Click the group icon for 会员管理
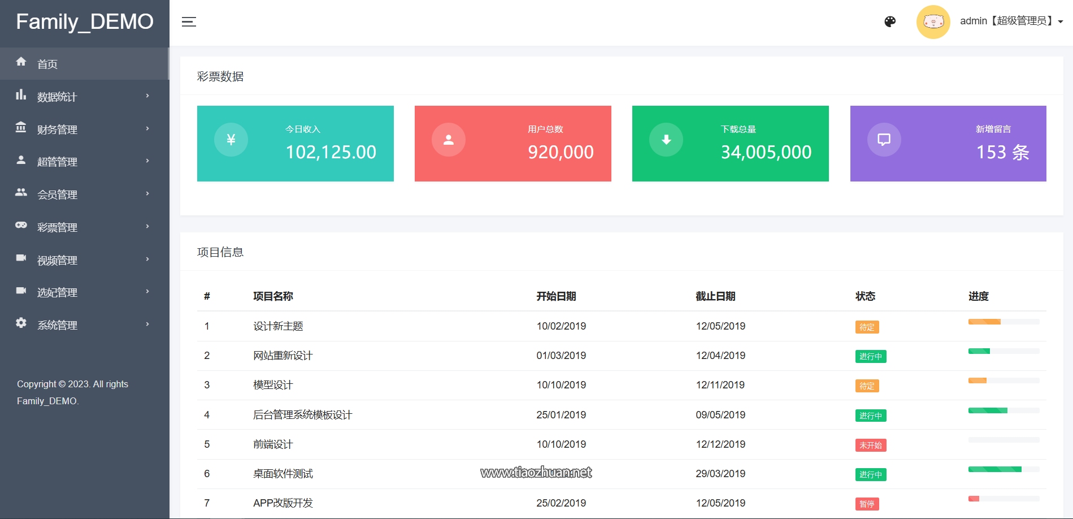The height and width of the screenshot is (519, 1073). click(21, 192)
